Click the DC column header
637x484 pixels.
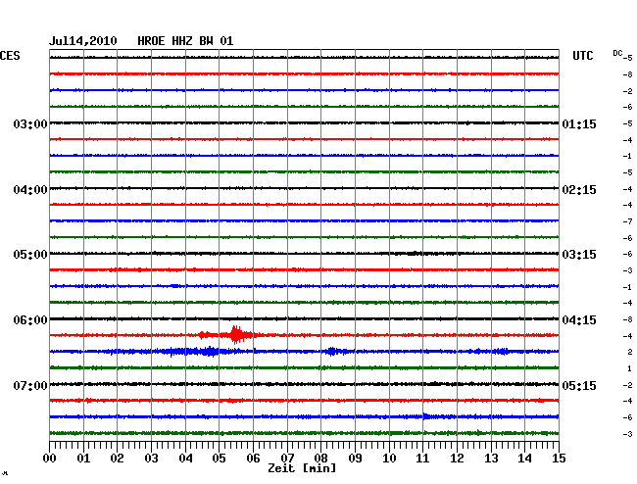pyautogui.click(x=617, y=53)
